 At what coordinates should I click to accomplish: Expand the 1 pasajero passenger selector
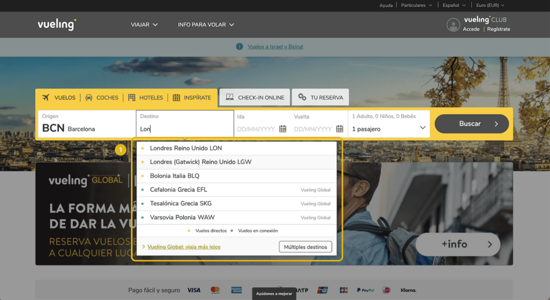(x=389, y=124)
